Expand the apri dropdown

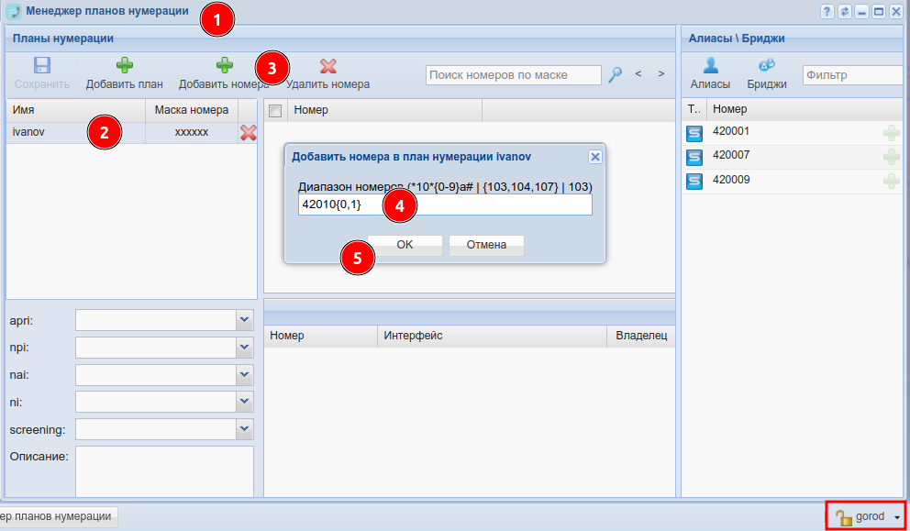point(244,319)
